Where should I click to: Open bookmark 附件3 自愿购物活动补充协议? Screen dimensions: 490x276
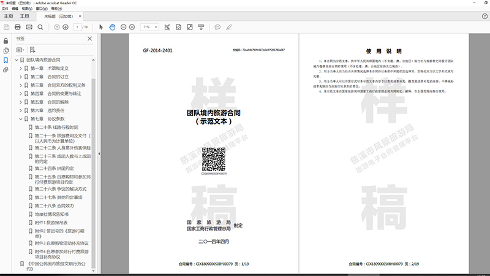pyautogui.click(x=62, y=243)
